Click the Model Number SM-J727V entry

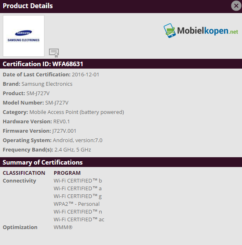tap(36, 102)
